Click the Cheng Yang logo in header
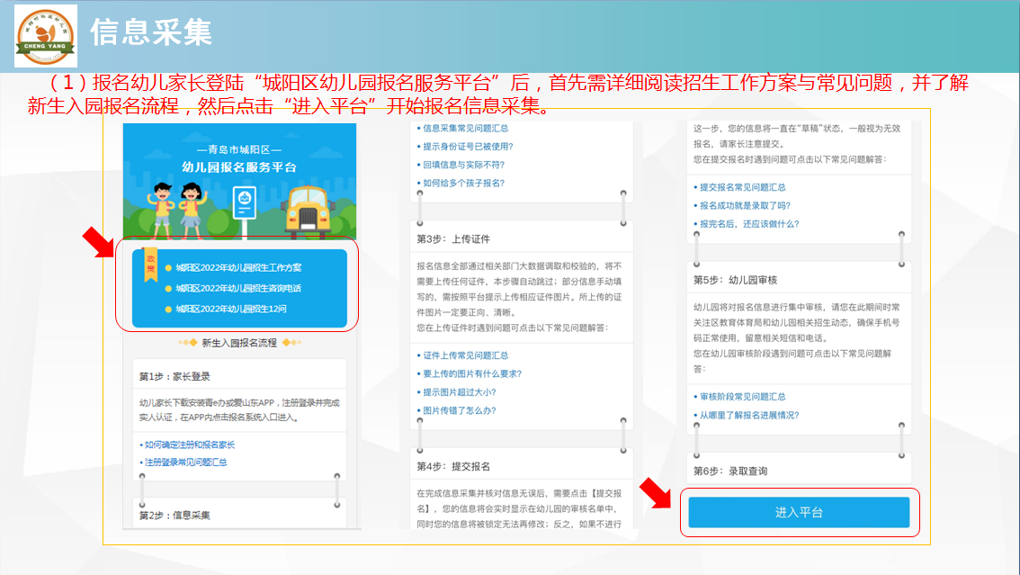1020x575 pixels. 45,36
